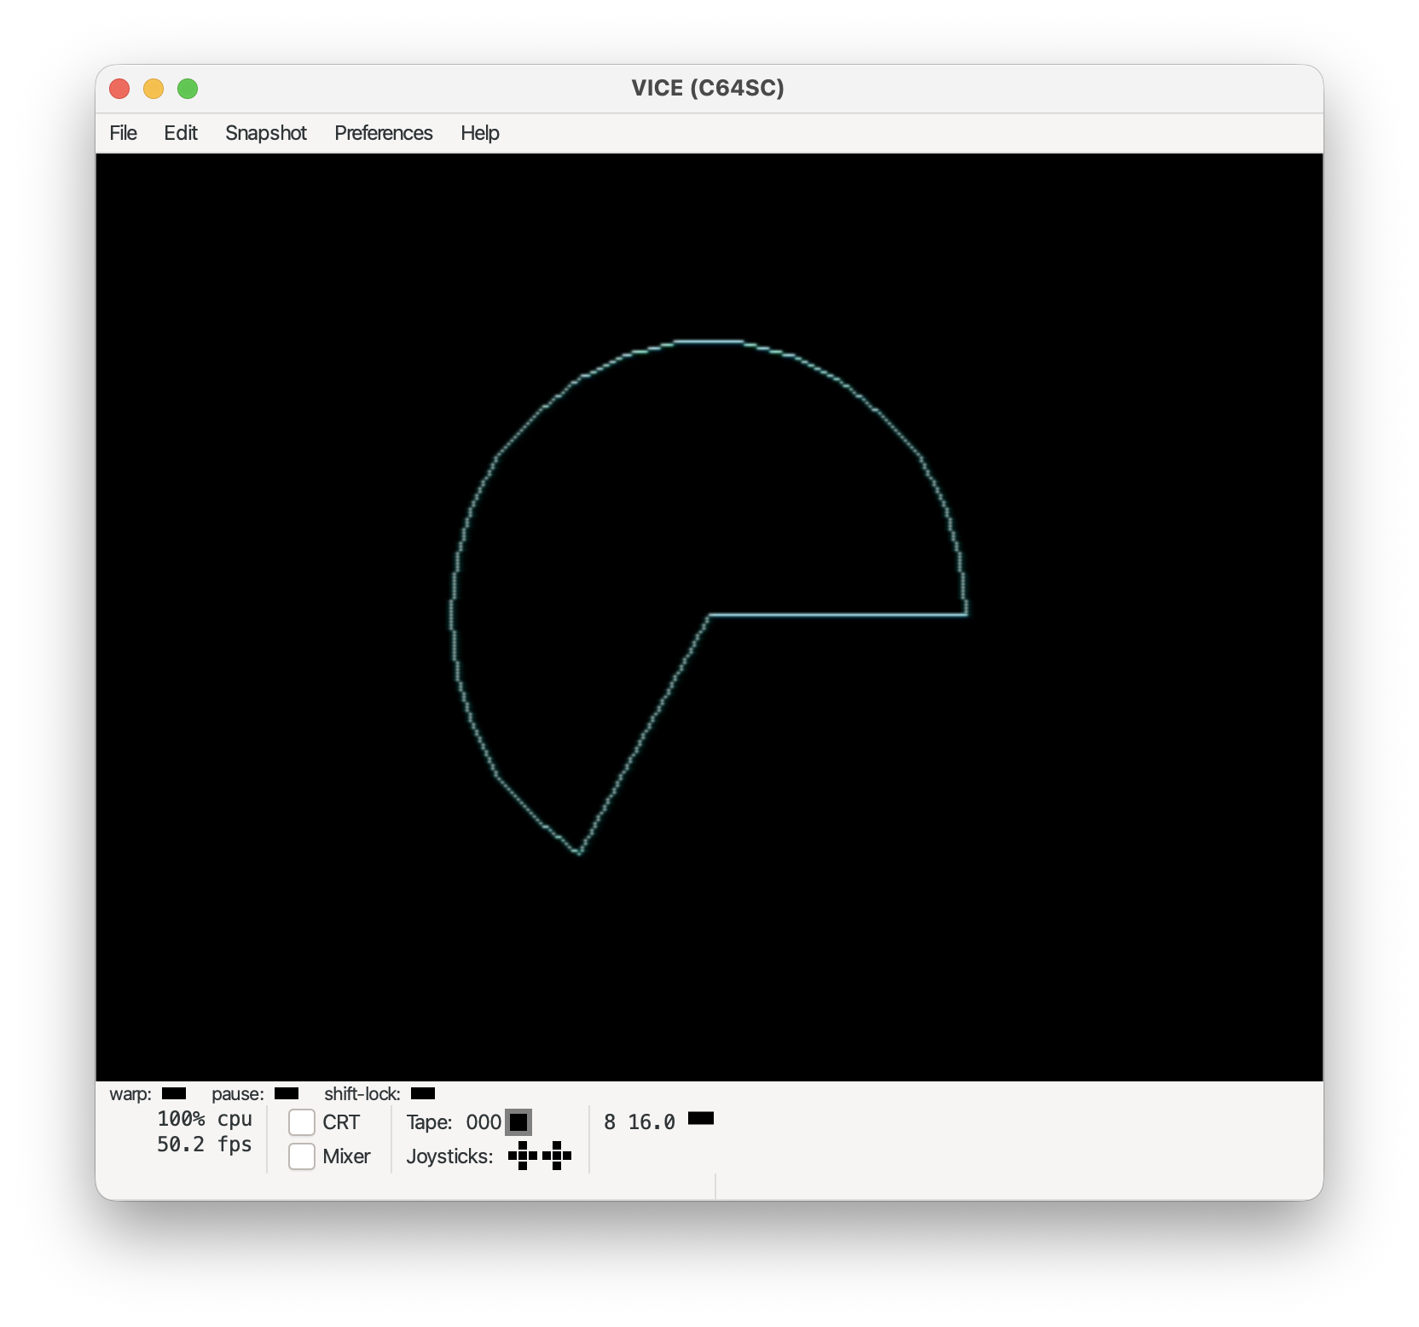Expand the Help menu
Screen dimensions: 1419x1327
point(480,133)
